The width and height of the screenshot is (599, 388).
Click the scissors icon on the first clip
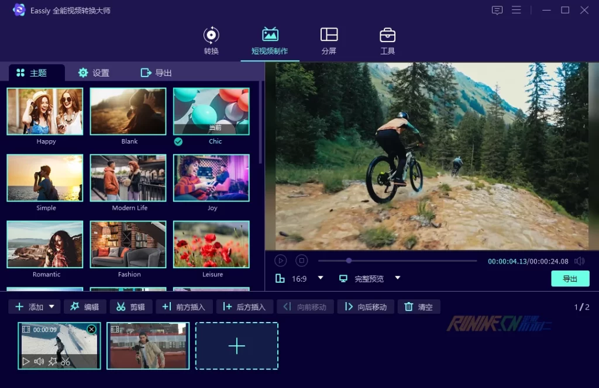point(66,362)
